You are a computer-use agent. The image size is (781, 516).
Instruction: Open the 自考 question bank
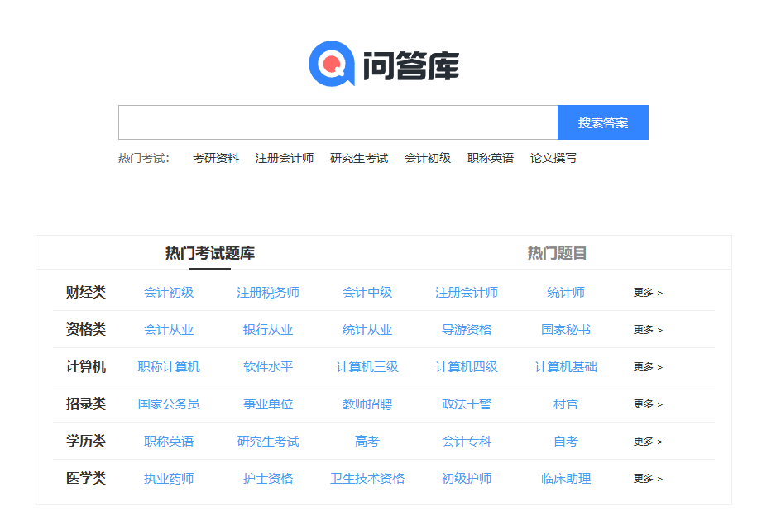(x=566, y=442)
